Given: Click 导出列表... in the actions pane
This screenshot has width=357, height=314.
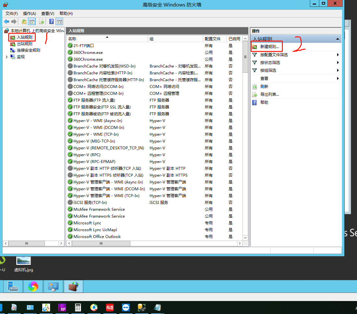Looking at the screenshot, I should (x=270, y=94).
